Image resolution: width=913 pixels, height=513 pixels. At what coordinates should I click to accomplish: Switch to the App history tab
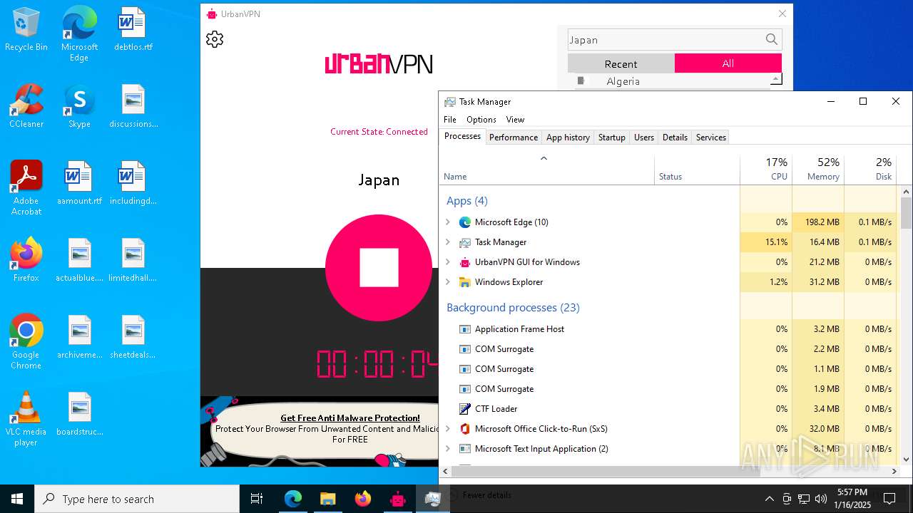[568, 138]
